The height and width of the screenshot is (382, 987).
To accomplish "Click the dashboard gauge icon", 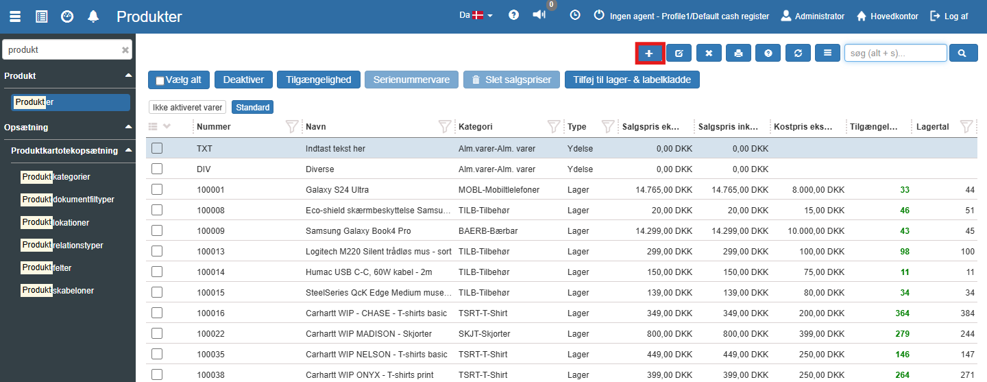I will 67,16.
